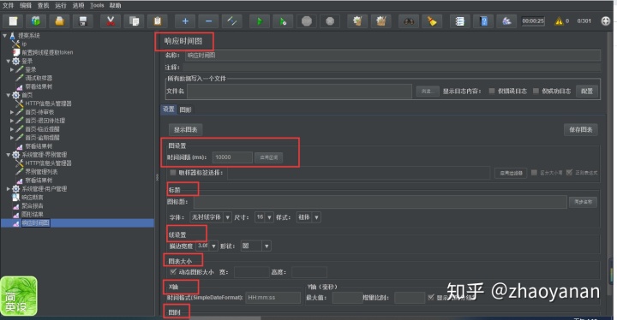The width and height of the screenshot is (617, 320).
Task: Collapse the 首页 thread group node
Action: pyautogui.click(x=9, y=95)
